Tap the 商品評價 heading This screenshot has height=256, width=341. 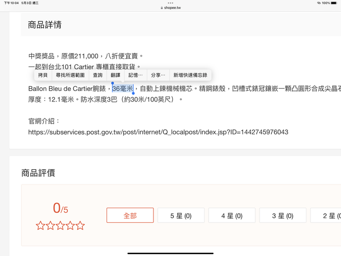[x=38, y=173]
